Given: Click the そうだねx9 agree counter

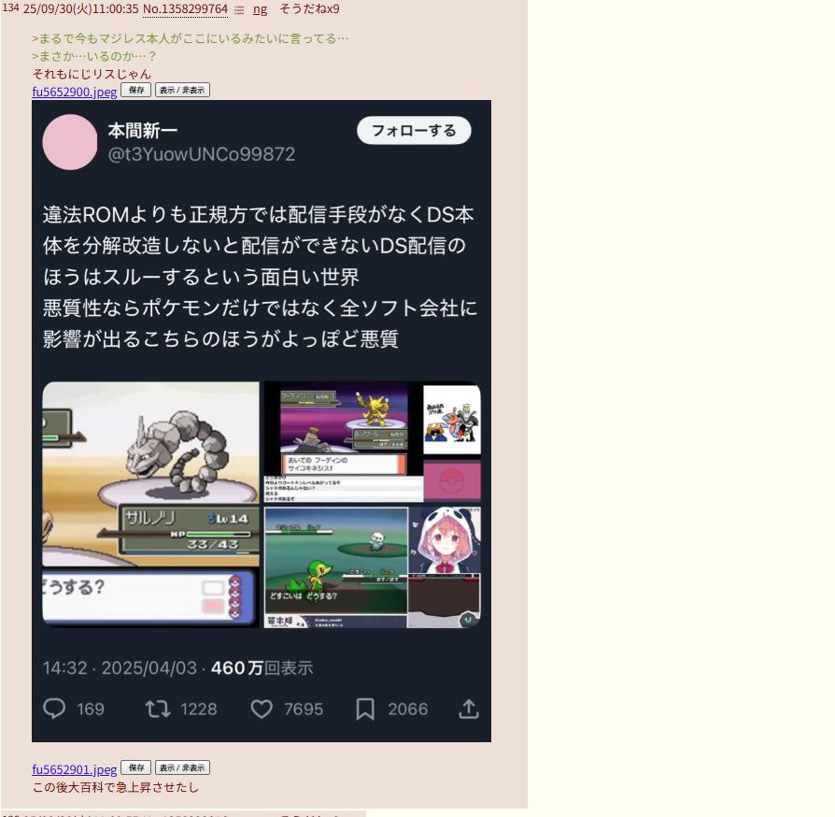Looking at the screenshot, I should click(x=309, y=9).
